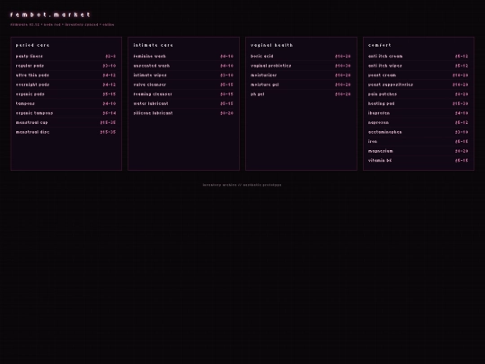
Task: Open the organic tampons item
Action: [x=66, y=113]
